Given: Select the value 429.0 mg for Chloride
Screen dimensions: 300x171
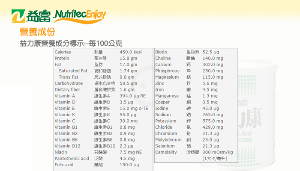Looking at the screenshot, I should click(x=213, y=127).
